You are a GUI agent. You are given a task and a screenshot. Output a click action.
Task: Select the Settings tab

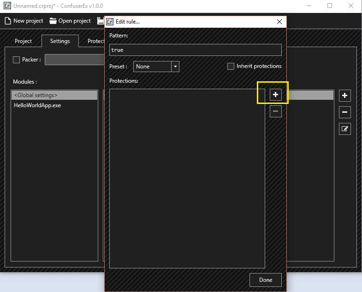(x=60, y=41)
